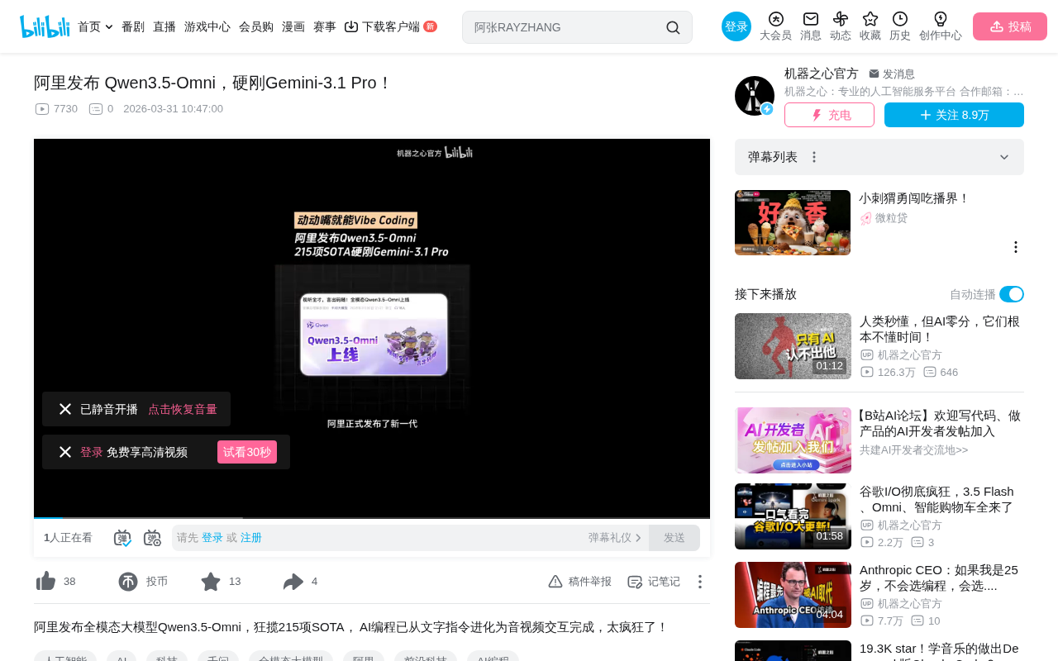The image size is (1058, 661).
Task: Dismiss the 免费享高清视频 login prompt
Action: point(65,452)
